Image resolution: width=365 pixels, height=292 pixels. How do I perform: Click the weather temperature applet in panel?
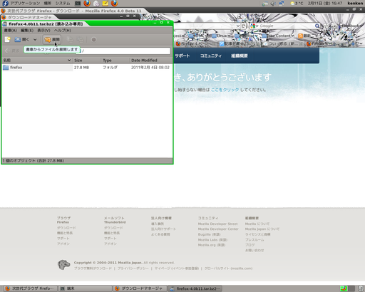click(297, 4)
